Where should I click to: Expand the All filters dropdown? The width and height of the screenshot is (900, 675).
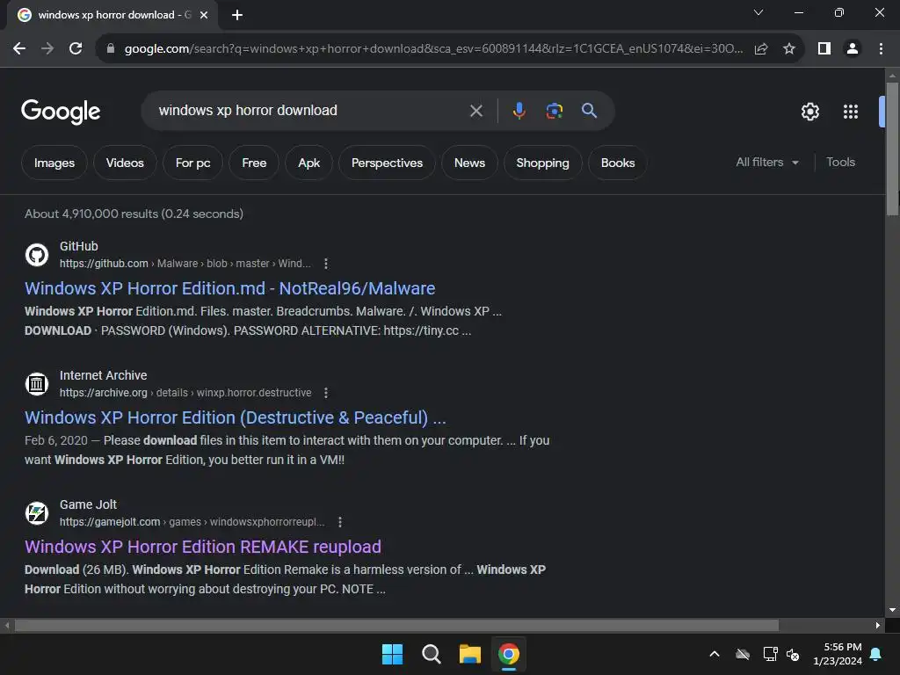tap(767, 163)
